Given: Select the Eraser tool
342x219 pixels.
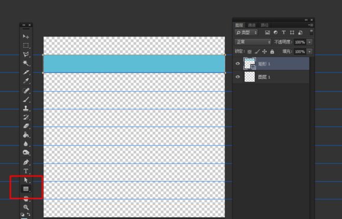Looking at the screenshot, I should (x=26, y=126).
